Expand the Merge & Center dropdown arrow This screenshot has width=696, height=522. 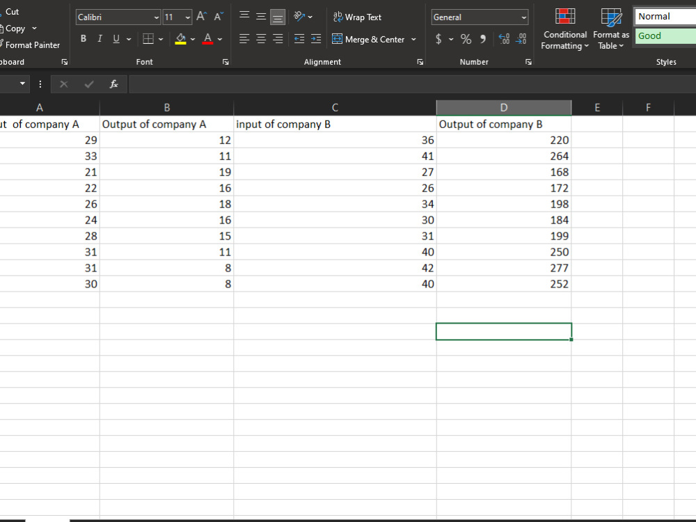pyautogui.click(x=413, y=40)
